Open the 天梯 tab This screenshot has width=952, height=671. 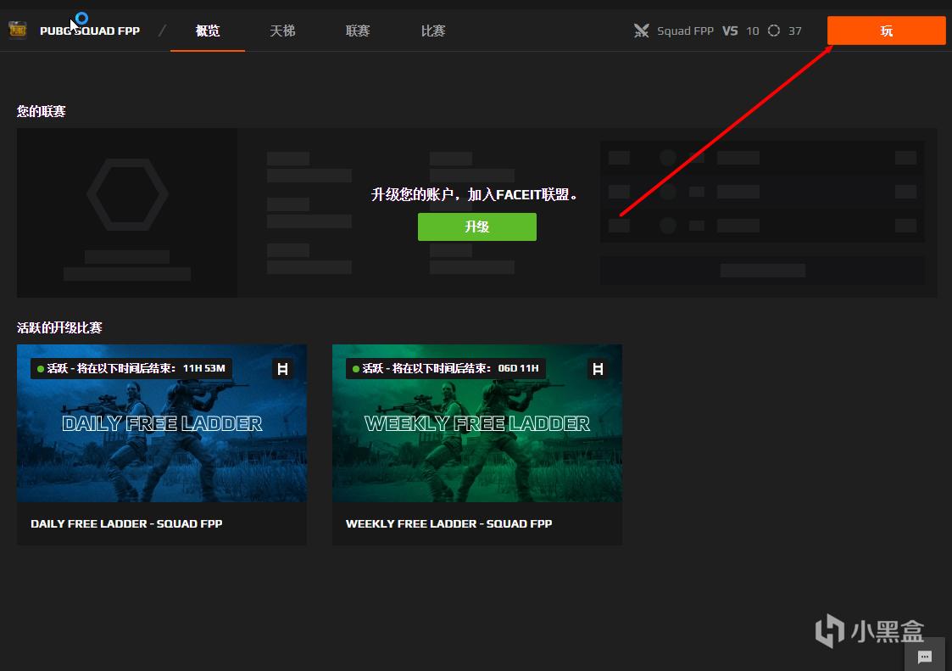(282, 31)
